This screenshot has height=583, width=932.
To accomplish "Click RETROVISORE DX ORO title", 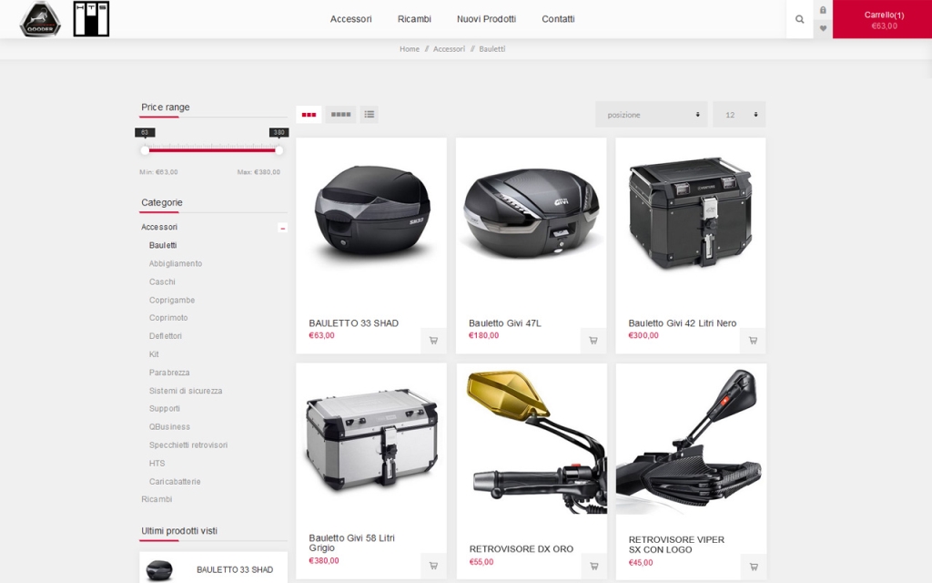I will tap(522, 549).
